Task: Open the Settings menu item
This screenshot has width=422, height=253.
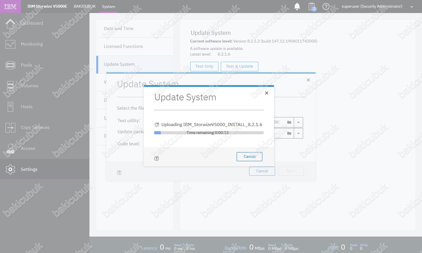Action: point(45,169)
